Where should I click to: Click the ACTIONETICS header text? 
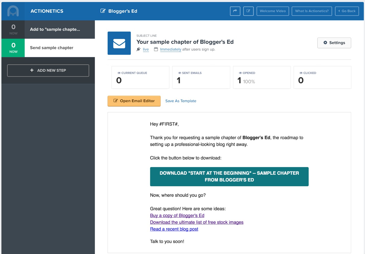coord(47,11)
